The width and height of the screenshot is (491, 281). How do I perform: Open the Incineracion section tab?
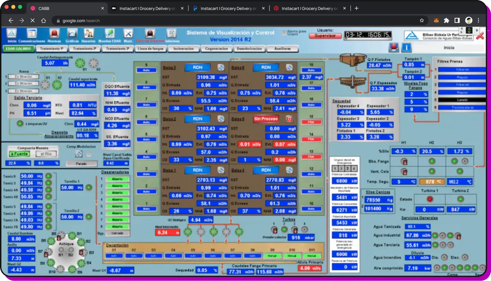click(x=183, y=48)
